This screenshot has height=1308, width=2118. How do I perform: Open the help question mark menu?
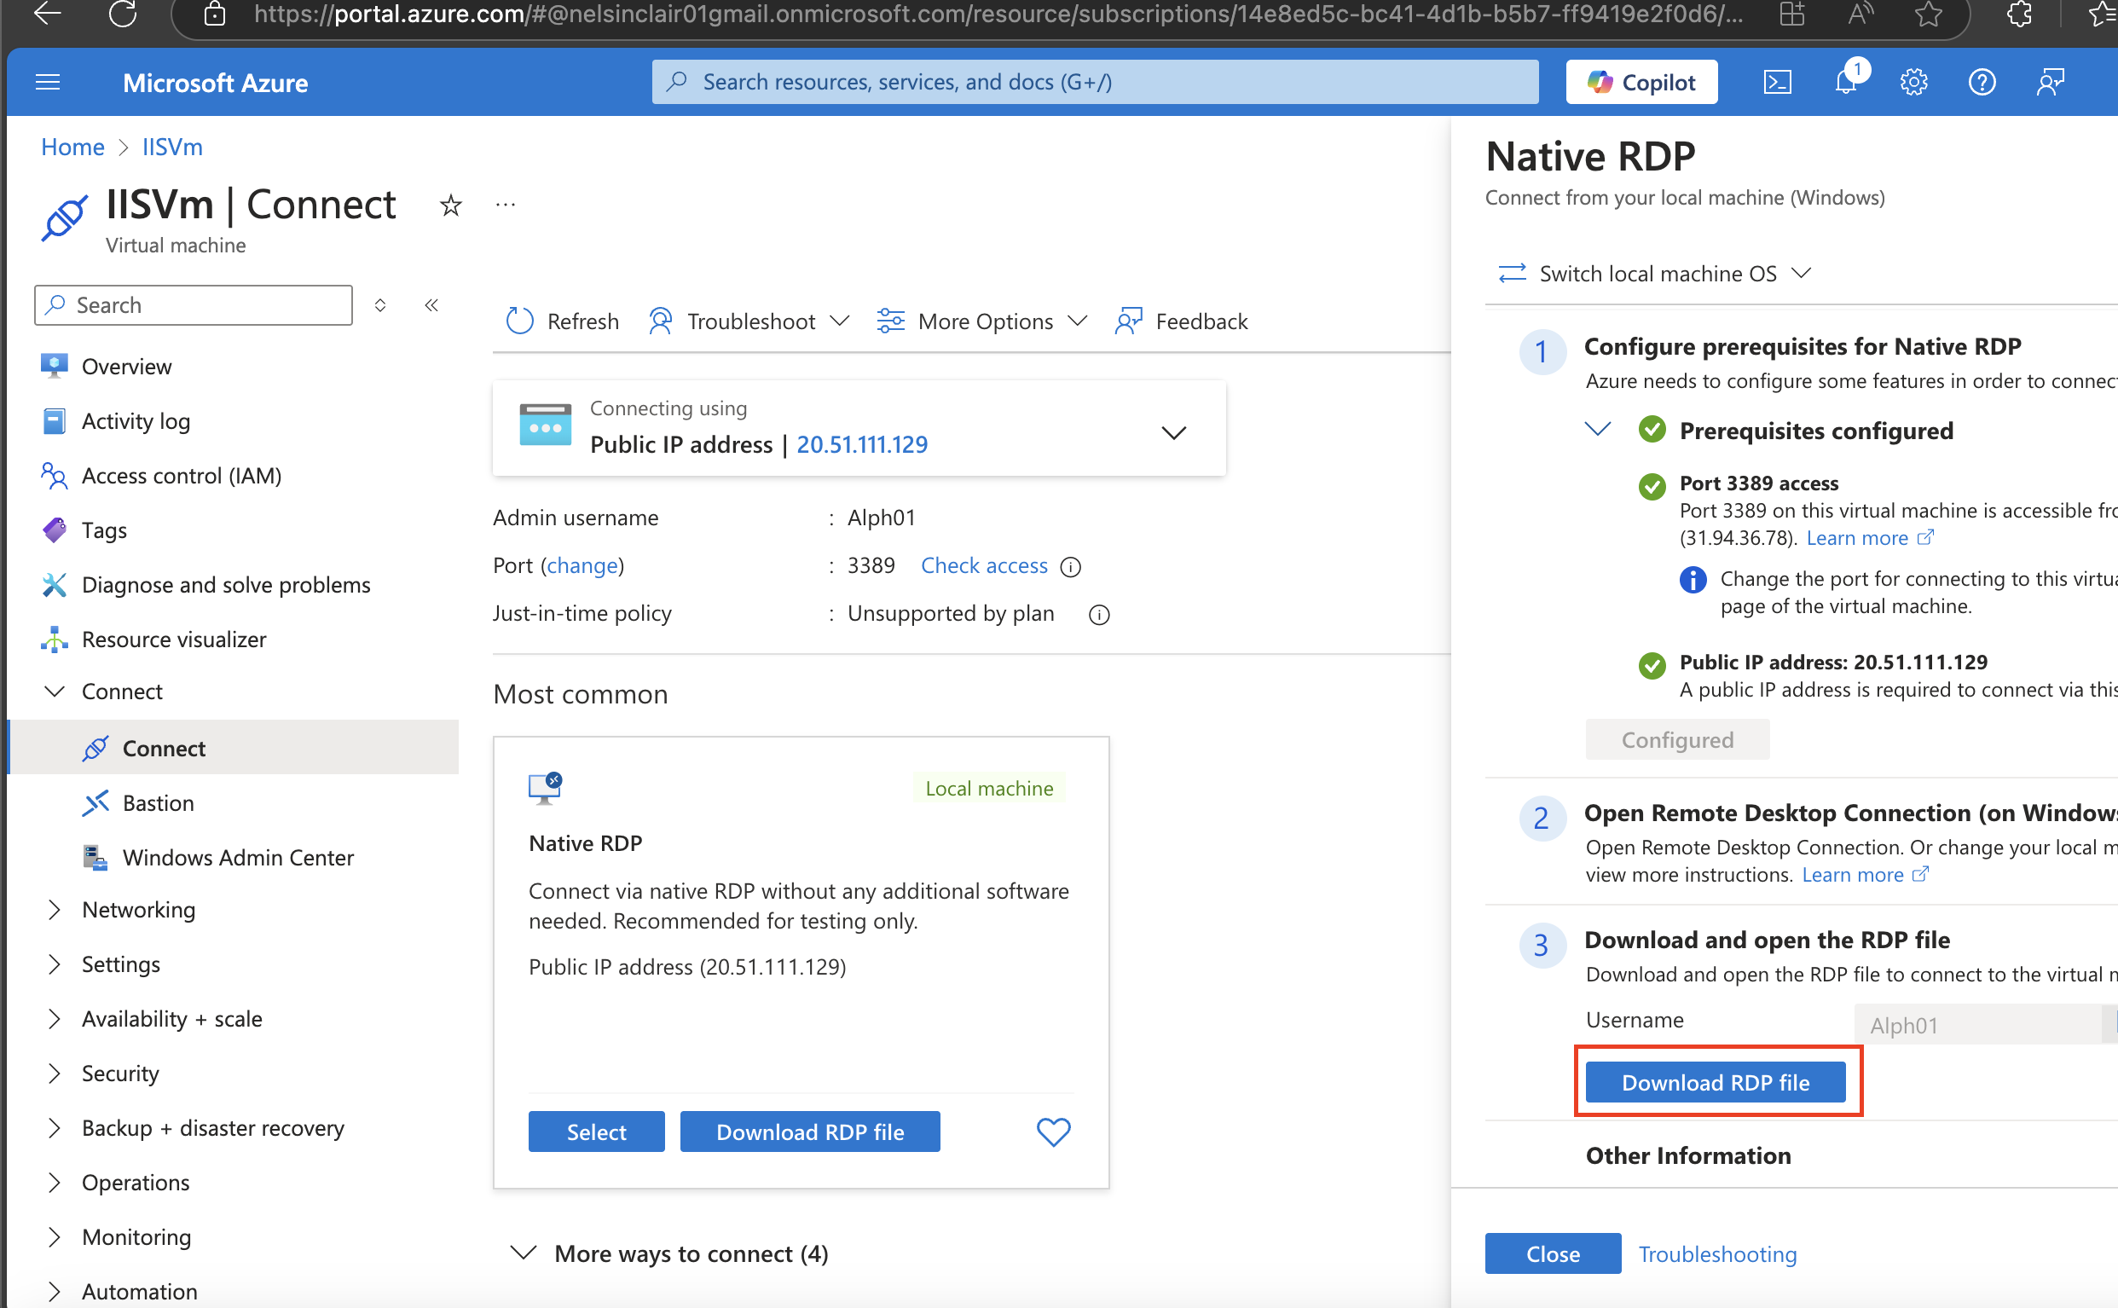[x=1982, y=83]
